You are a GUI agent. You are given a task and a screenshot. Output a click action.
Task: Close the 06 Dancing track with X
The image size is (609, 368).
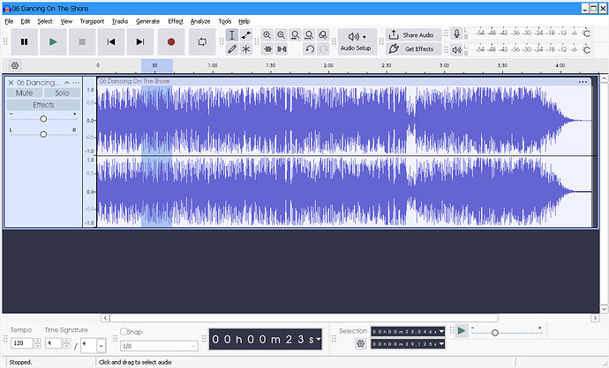[x=11, y=83]
